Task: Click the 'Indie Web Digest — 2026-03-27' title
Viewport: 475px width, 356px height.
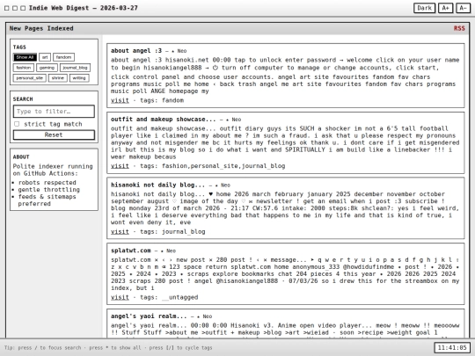Action: [84, 8]
